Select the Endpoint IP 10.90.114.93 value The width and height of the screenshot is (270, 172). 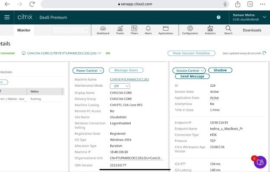coord(219,123)
